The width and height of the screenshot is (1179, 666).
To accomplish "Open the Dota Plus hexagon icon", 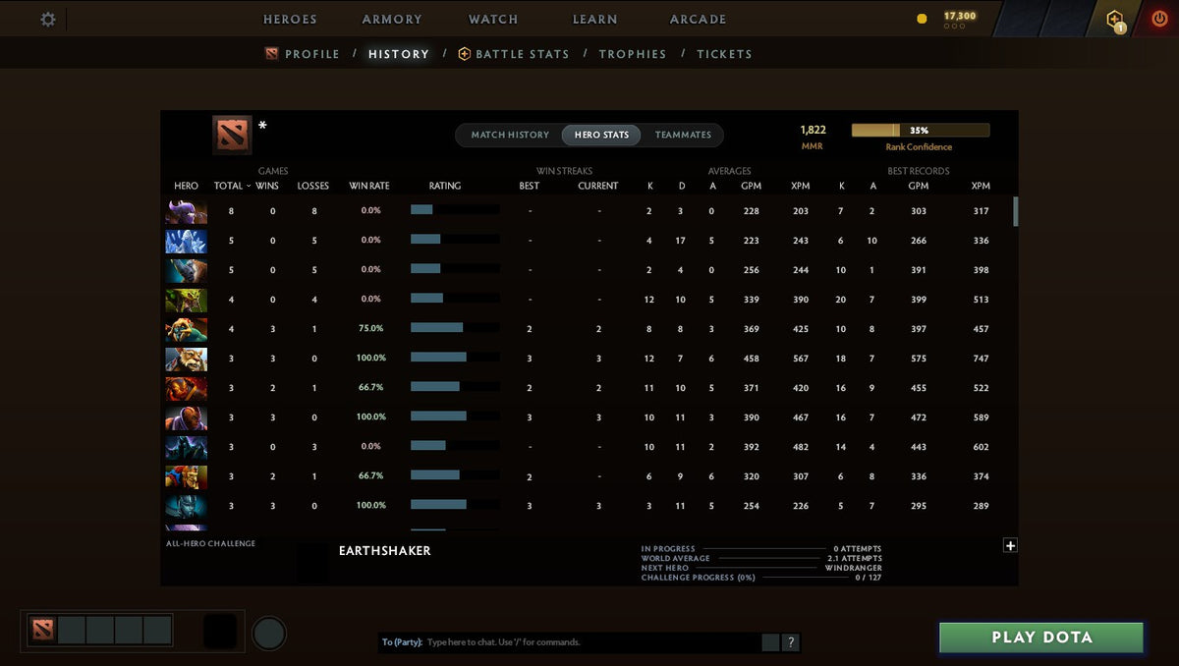I will pyautogui.click(x=1115, y=19).
